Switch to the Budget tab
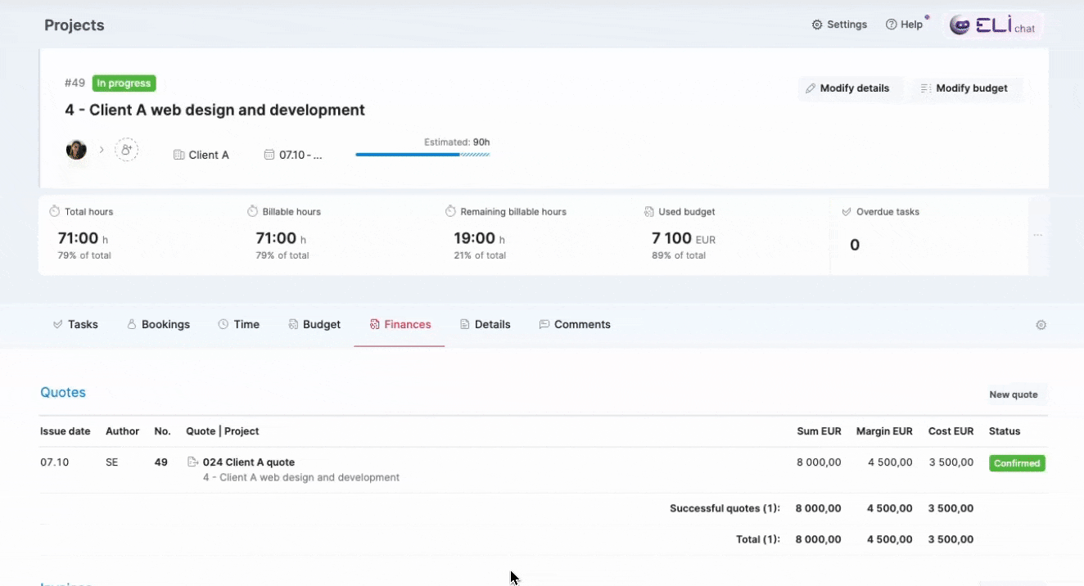Viewport: 1084px width, 586px height. pos(314,325)
